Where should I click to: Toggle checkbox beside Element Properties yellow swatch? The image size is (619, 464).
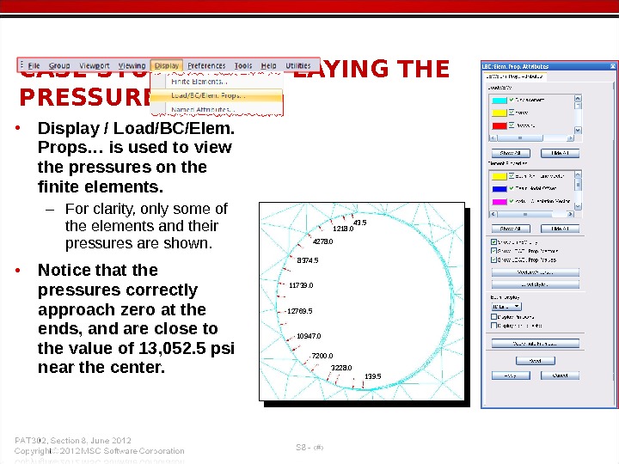(x=512, y=175)
